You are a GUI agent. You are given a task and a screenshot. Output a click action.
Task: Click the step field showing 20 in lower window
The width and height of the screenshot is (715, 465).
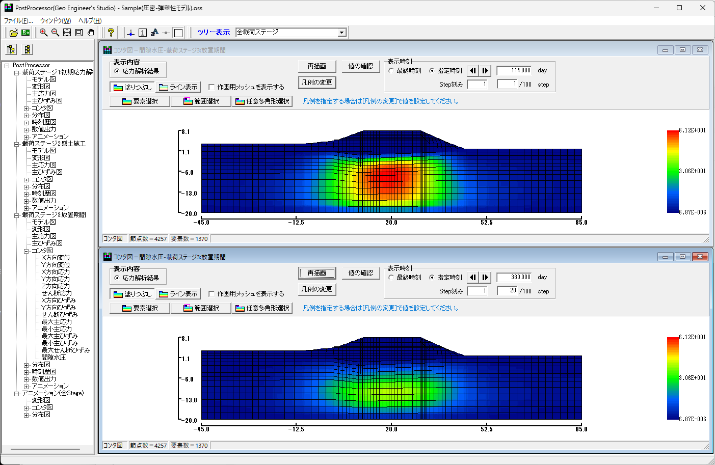[x=507, y=291]
